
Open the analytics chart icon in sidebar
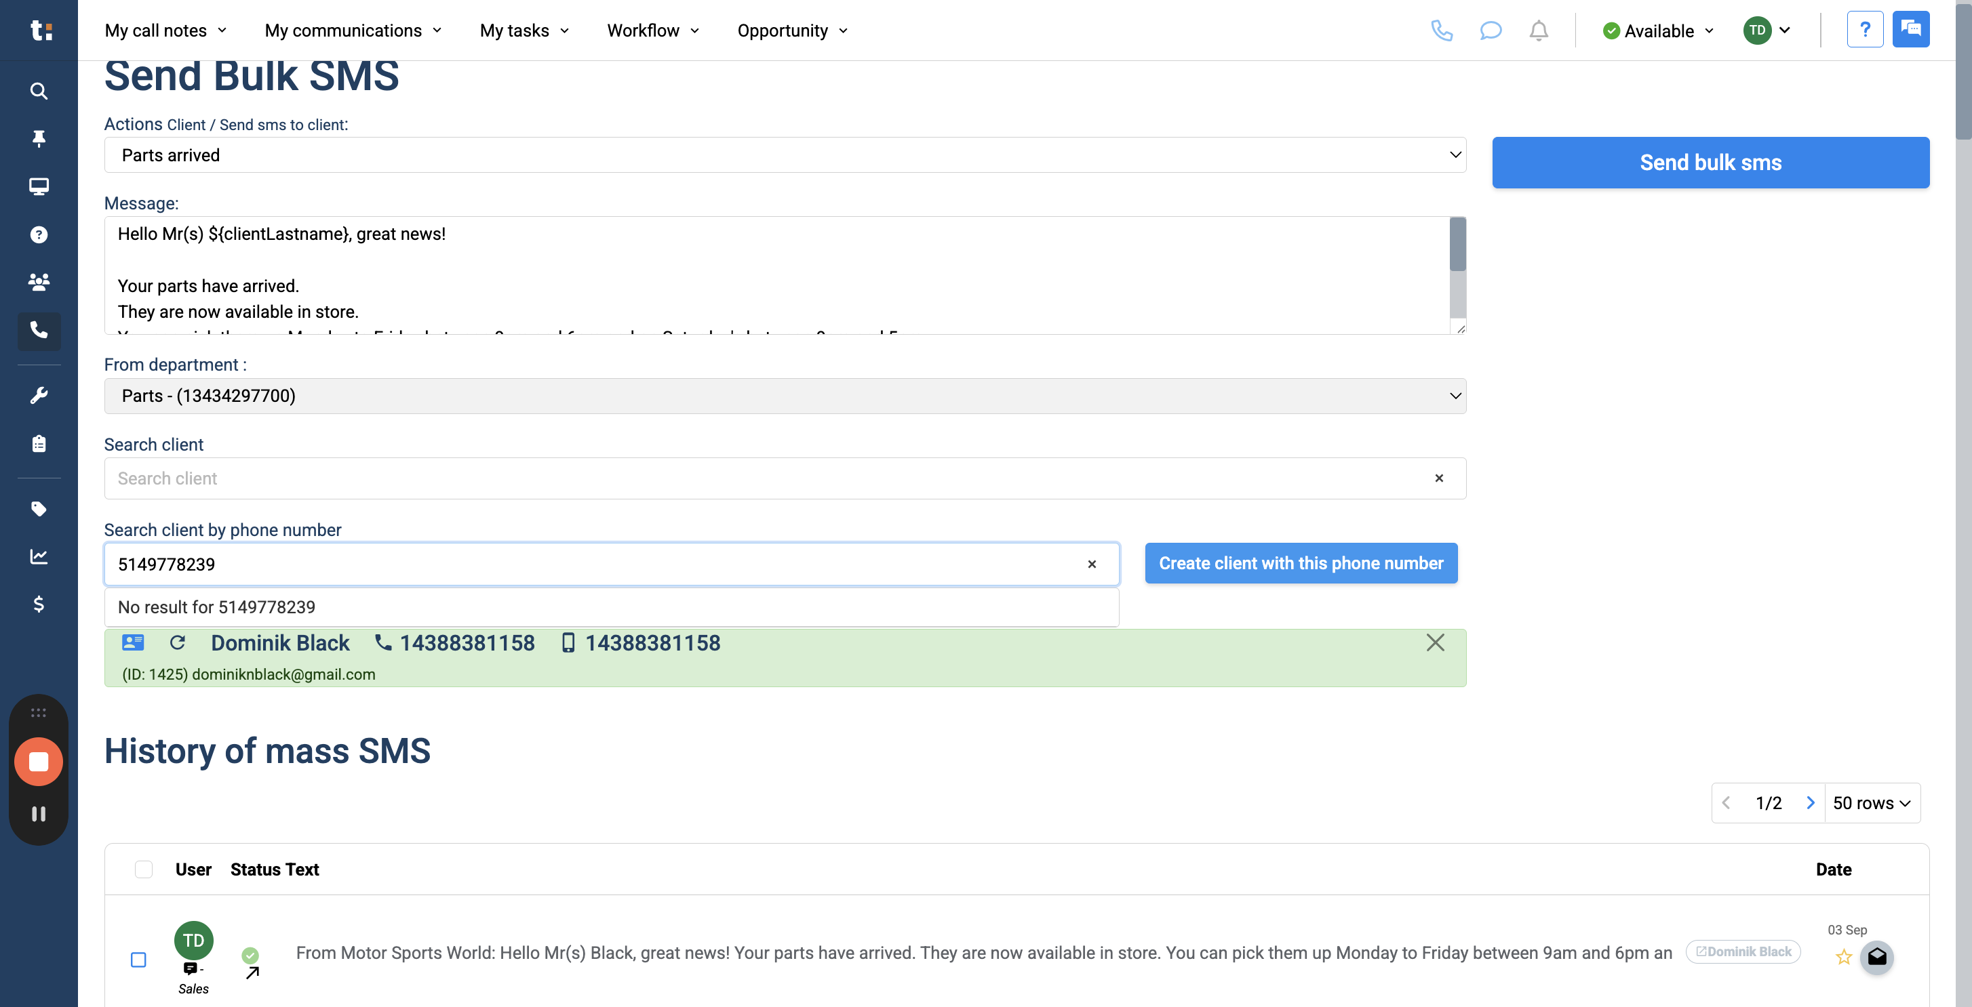38,556
